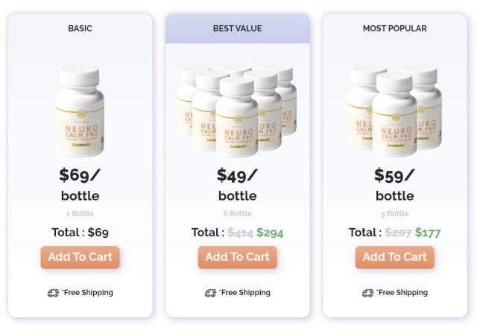The height and width of the screenshot is (333, 477).
Task: Click the green $294 discounted total
Action: pos(270,233)
